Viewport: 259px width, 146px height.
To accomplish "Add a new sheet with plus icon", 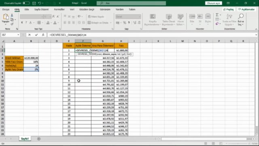I will [x=39, y=139].
